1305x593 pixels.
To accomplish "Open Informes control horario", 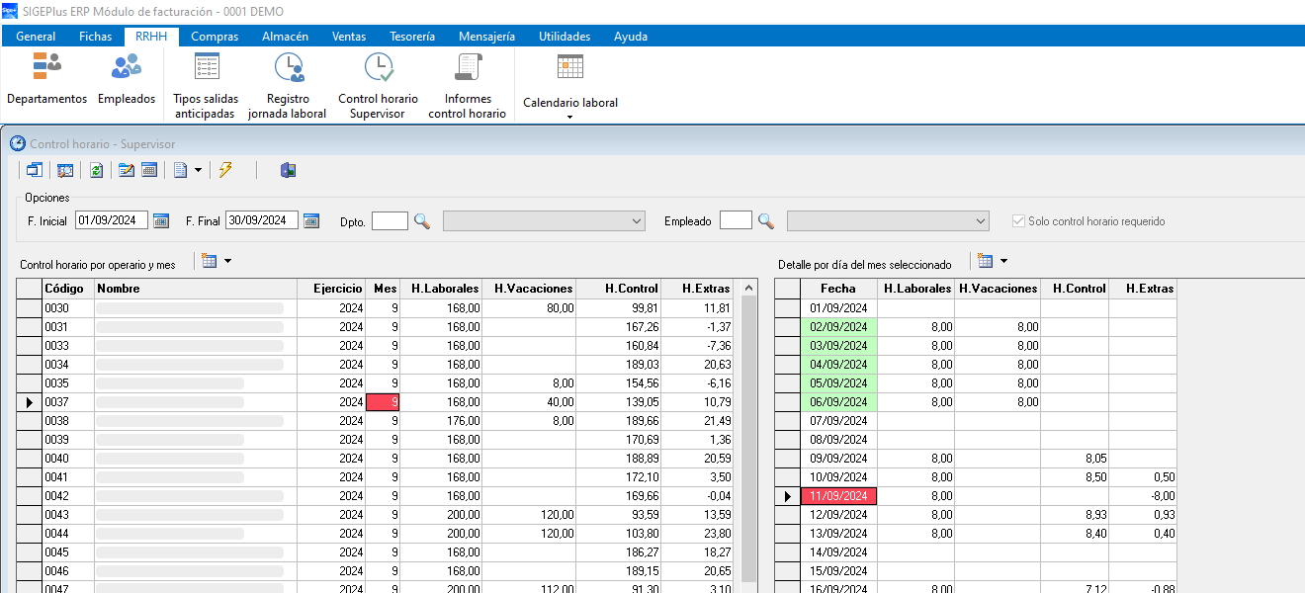I will coord(468,85).
